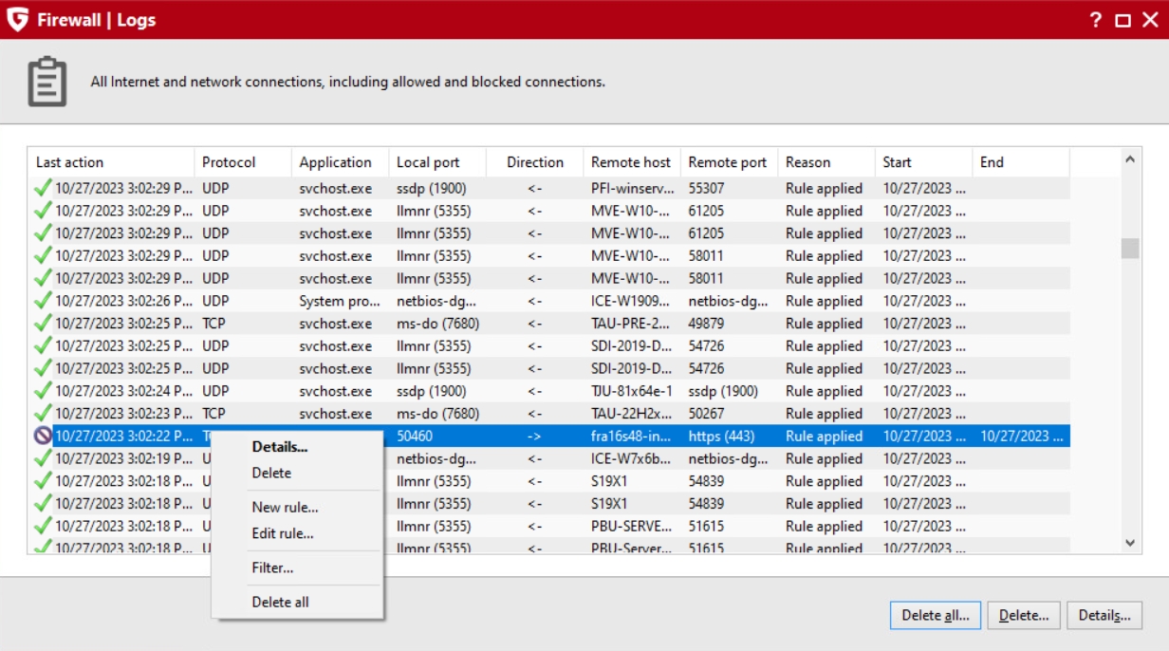Click the 'System pro...' application cell
Viewport: 1169px width, 651px height.
click(340, 300)
